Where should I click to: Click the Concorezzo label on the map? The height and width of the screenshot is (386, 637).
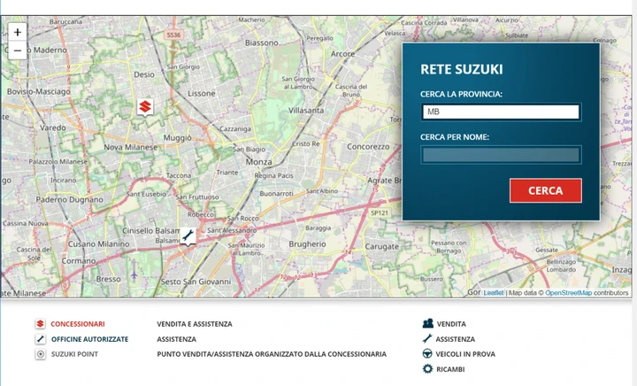368,147
